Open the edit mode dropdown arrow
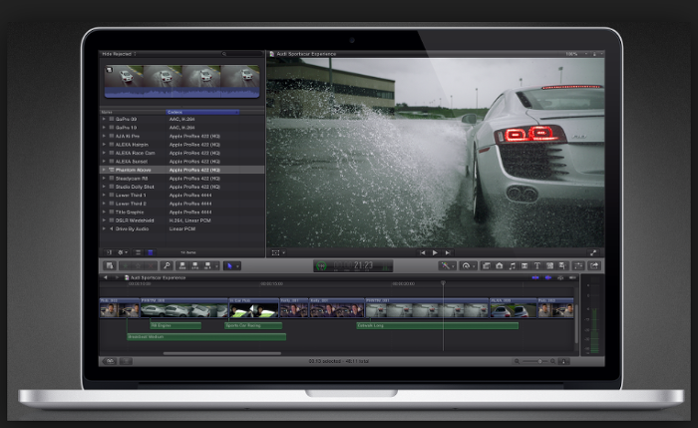Viewport: 698px width, 428px height. pos(216,266)
